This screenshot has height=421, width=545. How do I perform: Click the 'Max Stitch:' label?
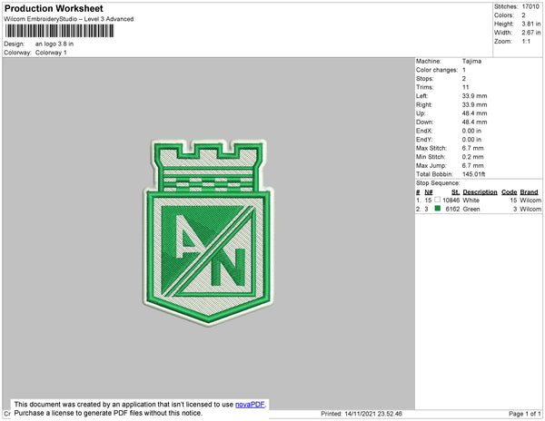tap(431, 148)
